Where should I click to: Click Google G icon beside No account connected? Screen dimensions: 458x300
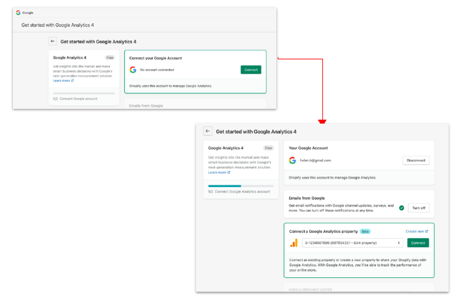133,69
